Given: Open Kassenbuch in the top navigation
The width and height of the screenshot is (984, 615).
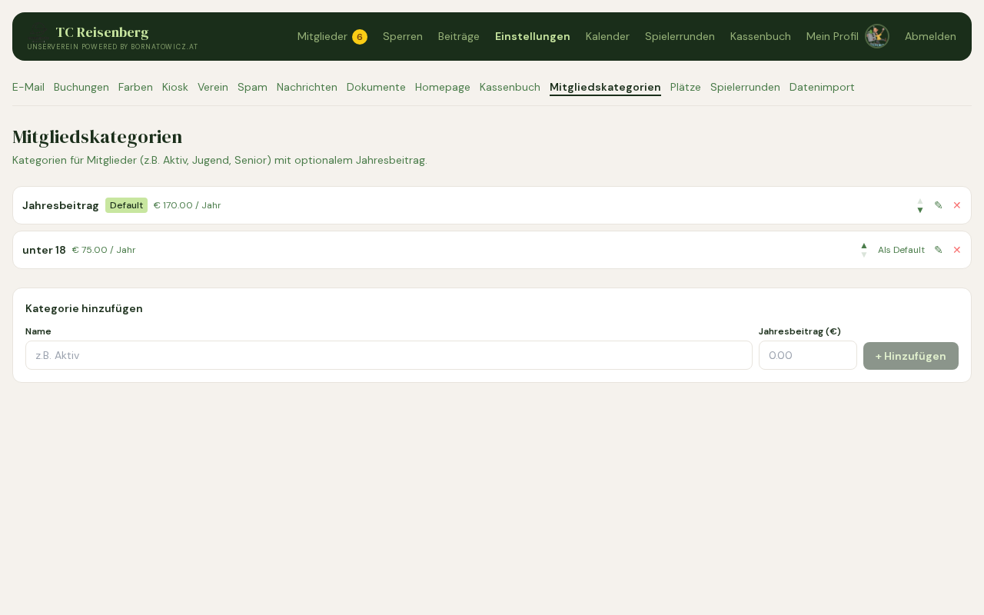Looking at the screenshot, I should [x=760, y=36].
